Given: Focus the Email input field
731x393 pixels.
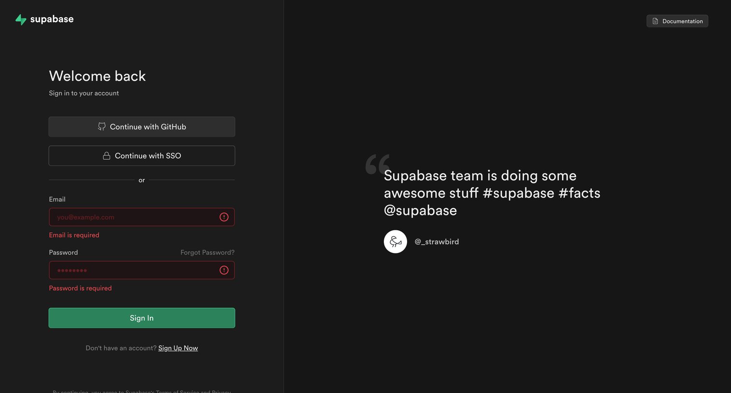Looking at the screenshot, I should pos(142,217).
